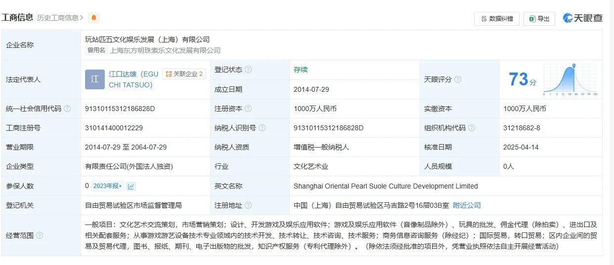
Task: Open the 历史工商信息 link
Action: [60, 18]
